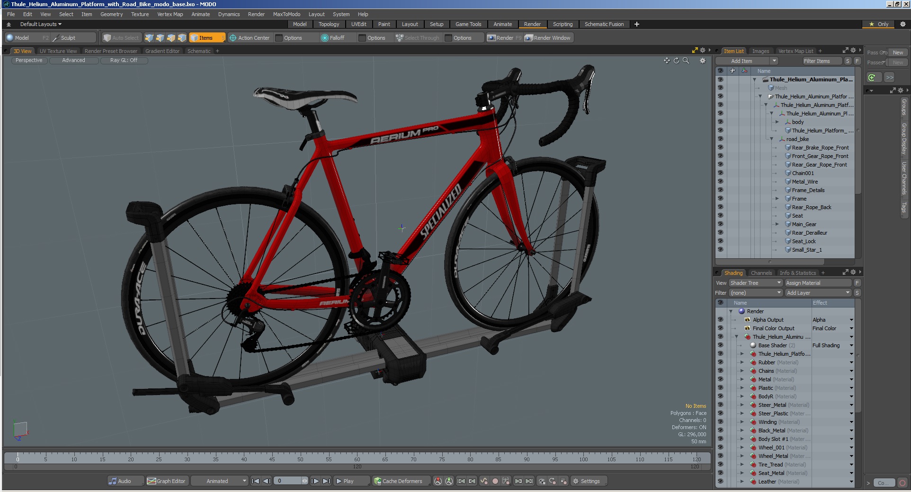Viewport: 911px width, 492px height.
Task: Expand the Main_Gear item
Action: click(x=777, y=224)
